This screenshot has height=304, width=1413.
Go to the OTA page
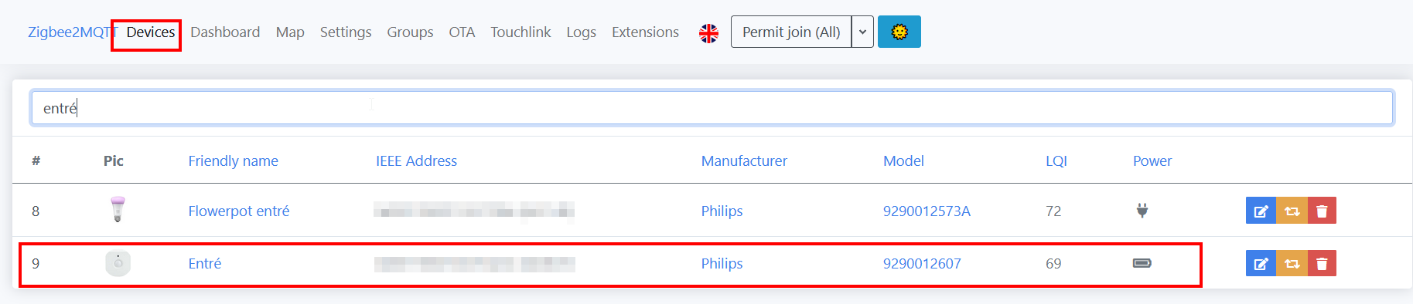click(462, 32)
